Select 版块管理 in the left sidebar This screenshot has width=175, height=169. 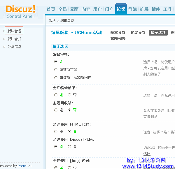click(x=14, y=31)
